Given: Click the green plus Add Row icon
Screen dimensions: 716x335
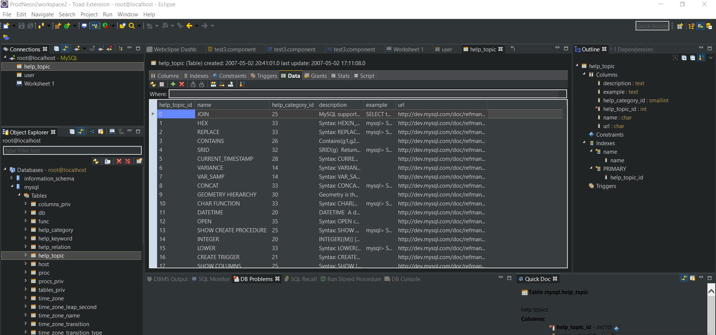Looking at the screenshot, I should (x=173, y=84).
